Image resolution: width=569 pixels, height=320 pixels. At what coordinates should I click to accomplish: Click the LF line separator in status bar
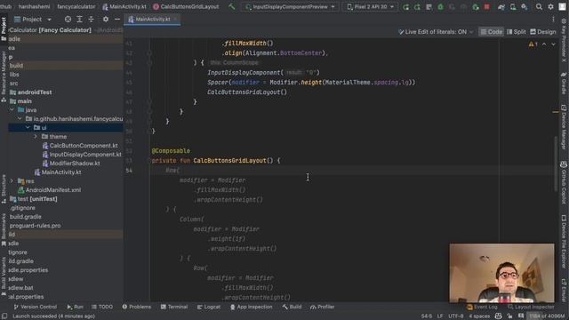tap(440, 316)
